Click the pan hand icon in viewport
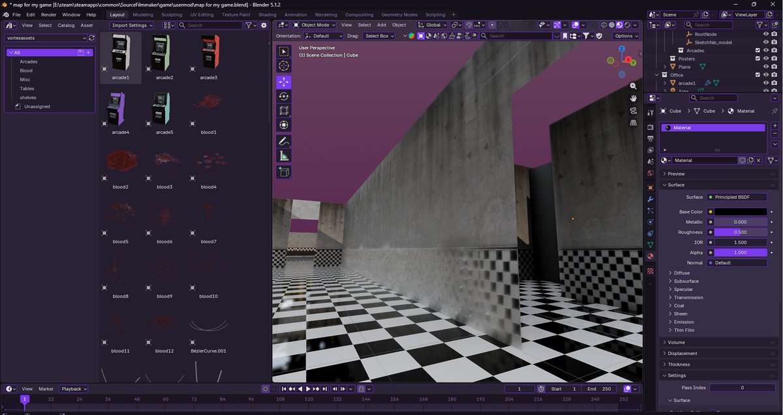This screenshot has width=783, height=415. pyautogui.click(x=633, y=98)
